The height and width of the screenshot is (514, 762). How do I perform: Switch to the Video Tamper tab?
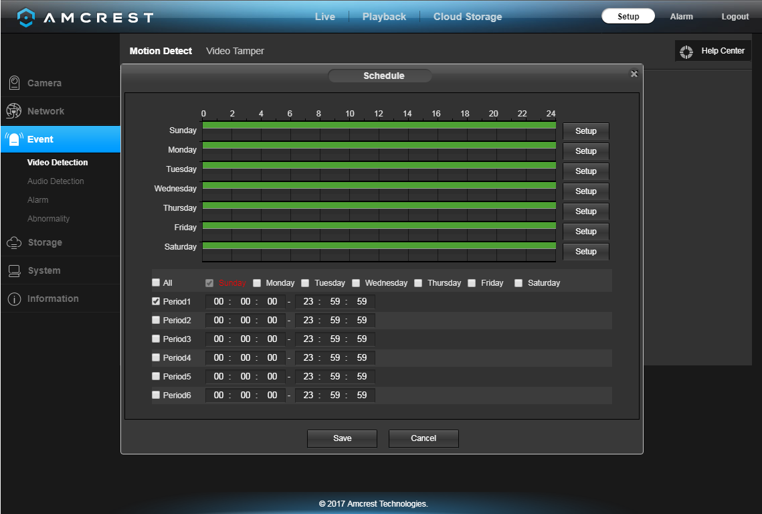(x=235, y=51)
